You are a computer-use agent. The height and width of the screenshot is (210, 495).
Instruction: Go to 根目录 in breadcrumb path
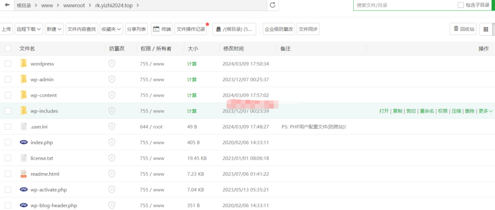click(24, 5)
